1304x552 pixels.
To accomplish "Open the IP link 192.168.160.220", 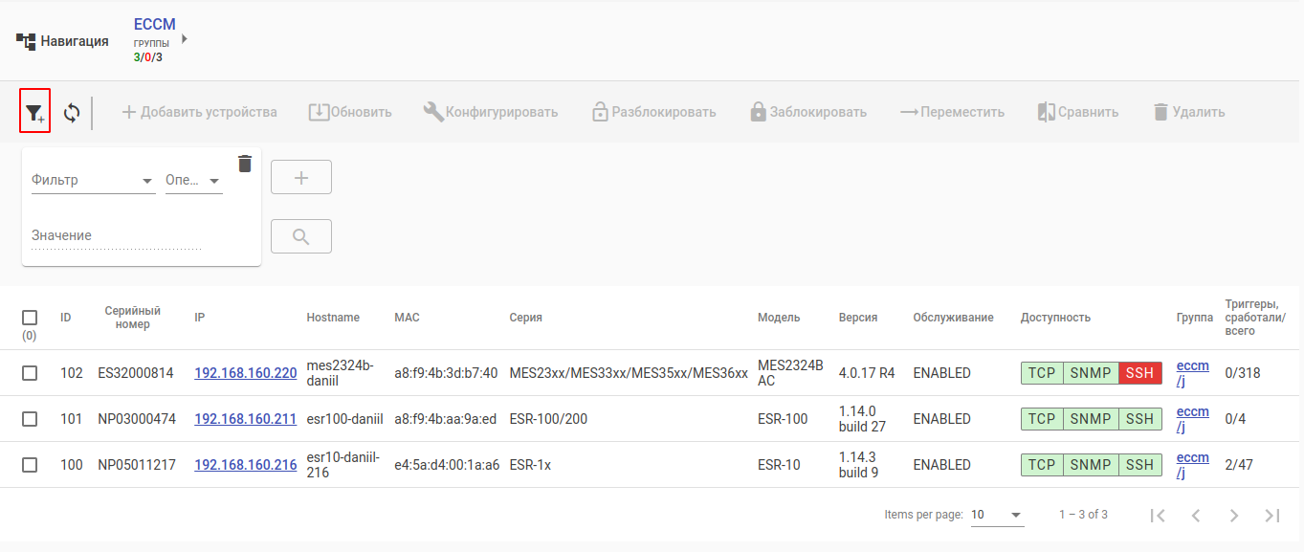I will pyautogui.click(x=246, y=373).
